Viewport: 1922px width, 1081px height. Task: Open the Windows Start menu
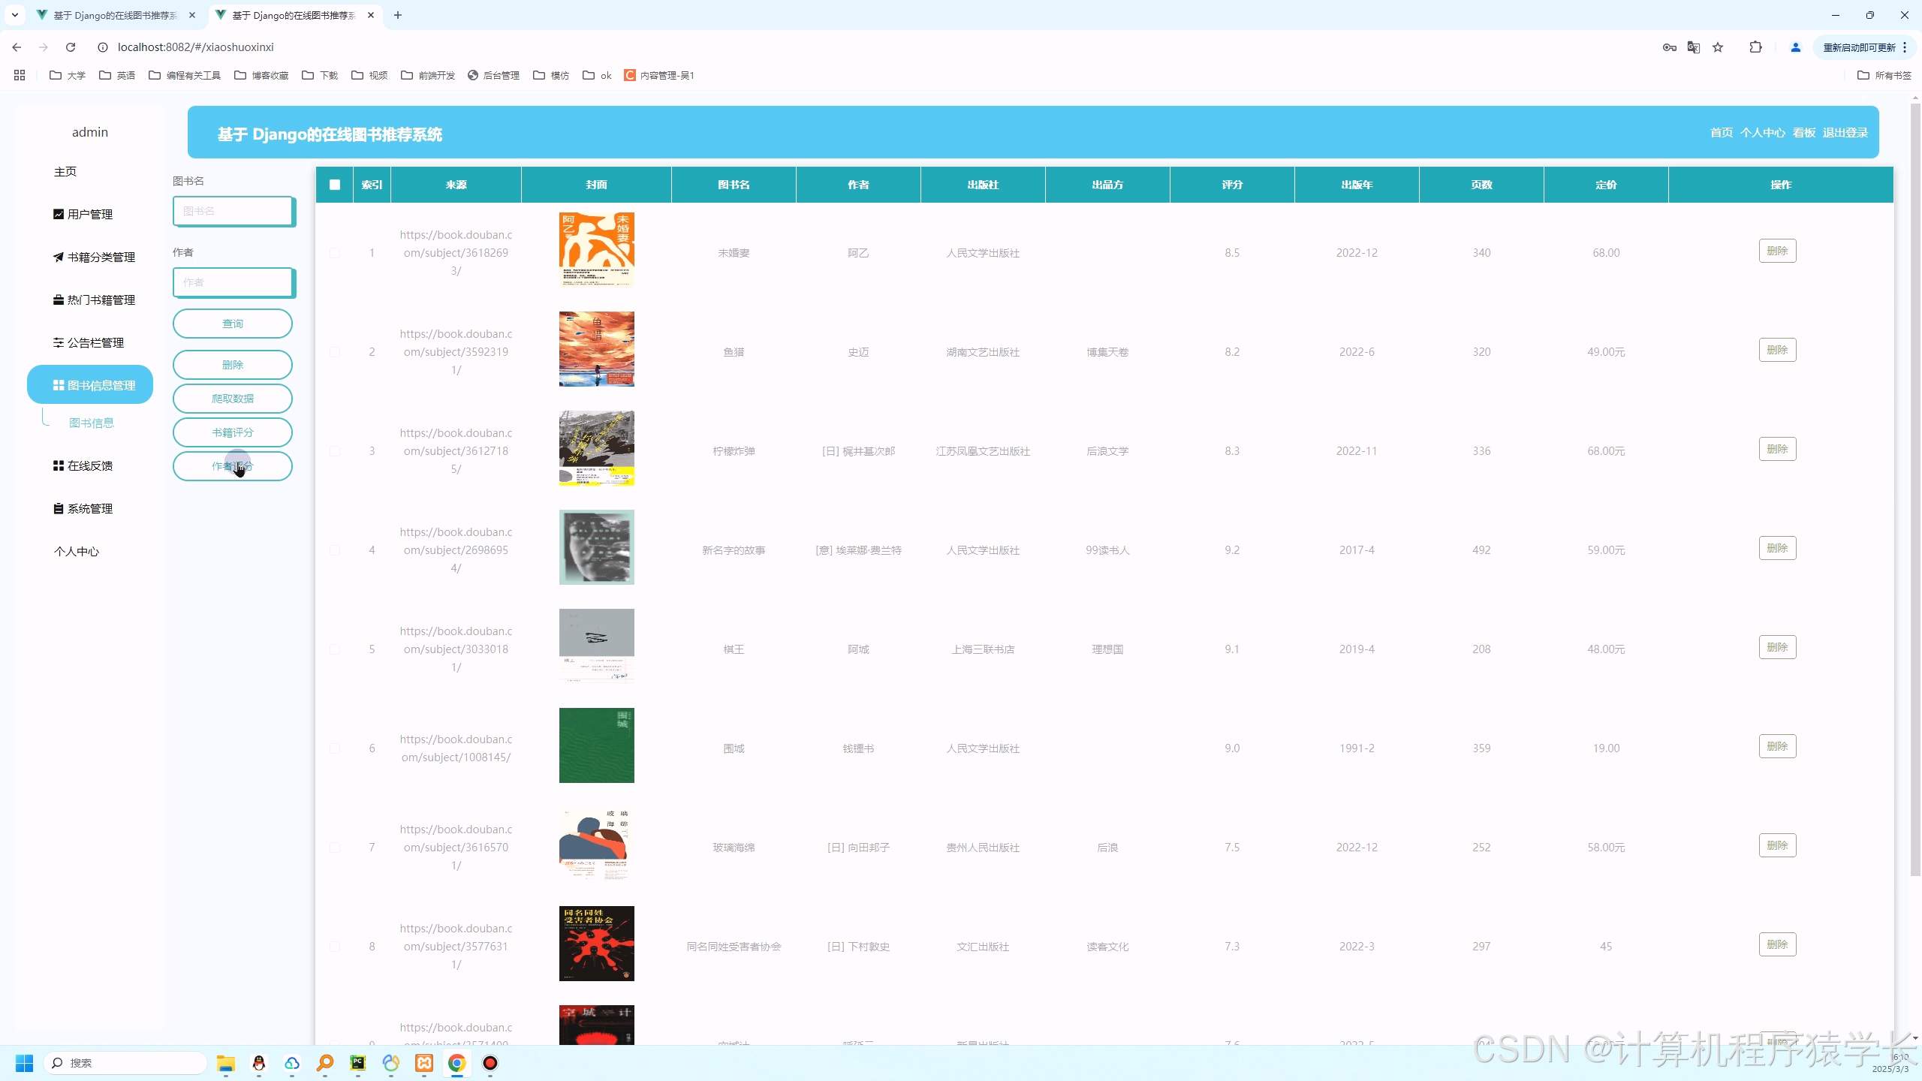click(25, 1063)
